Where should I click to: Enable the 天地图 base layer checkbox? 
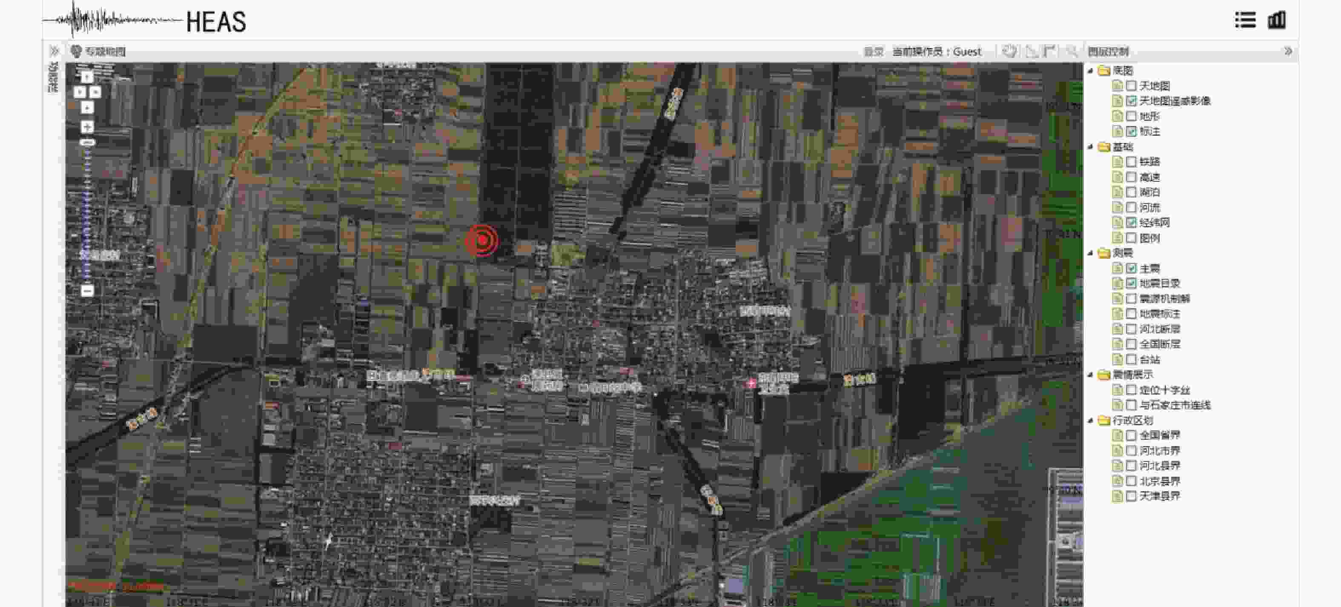tap(1131, 86)
